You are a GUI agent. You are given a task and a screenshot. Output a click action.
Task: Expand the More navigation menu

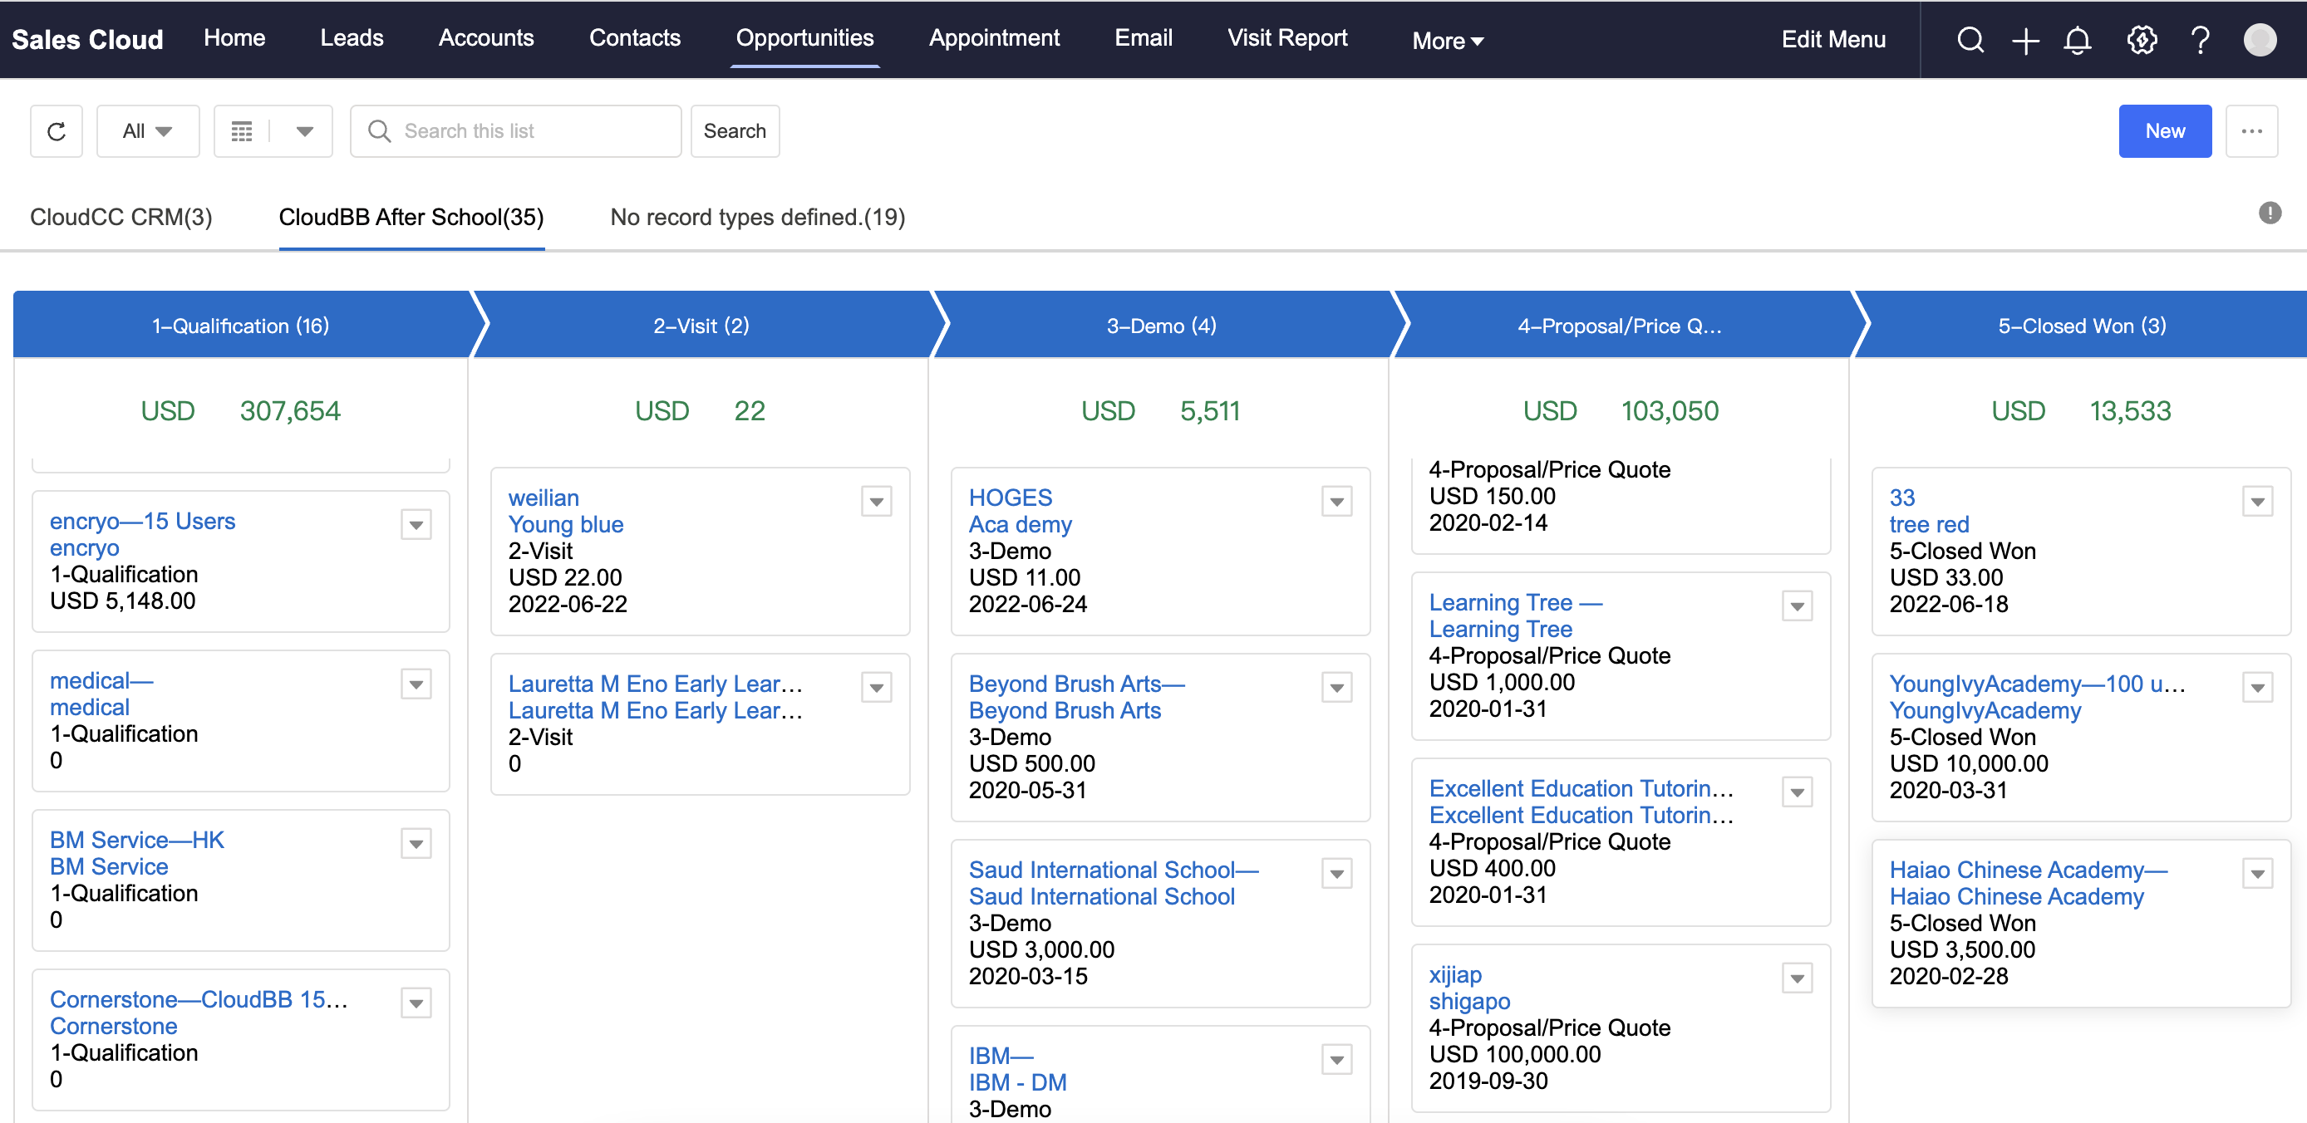[x=1447, y=40]
